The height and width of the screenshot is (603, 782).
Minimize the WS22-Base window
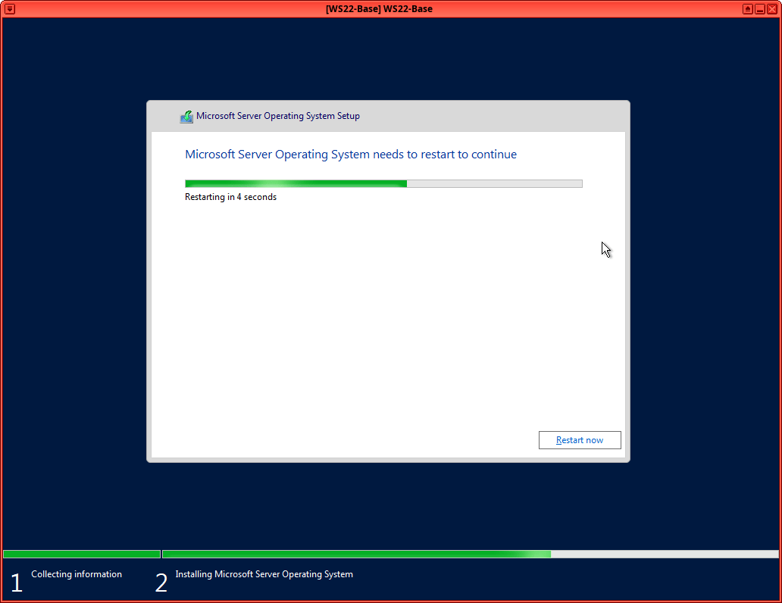tap(759, 9)
